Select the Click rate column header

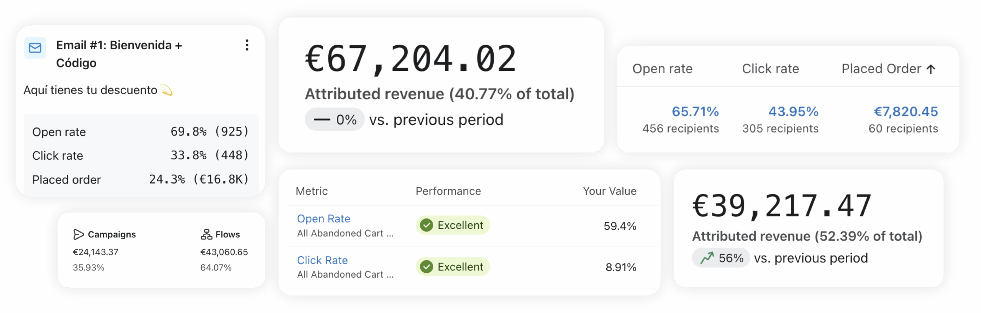click(x=771, y=69)
